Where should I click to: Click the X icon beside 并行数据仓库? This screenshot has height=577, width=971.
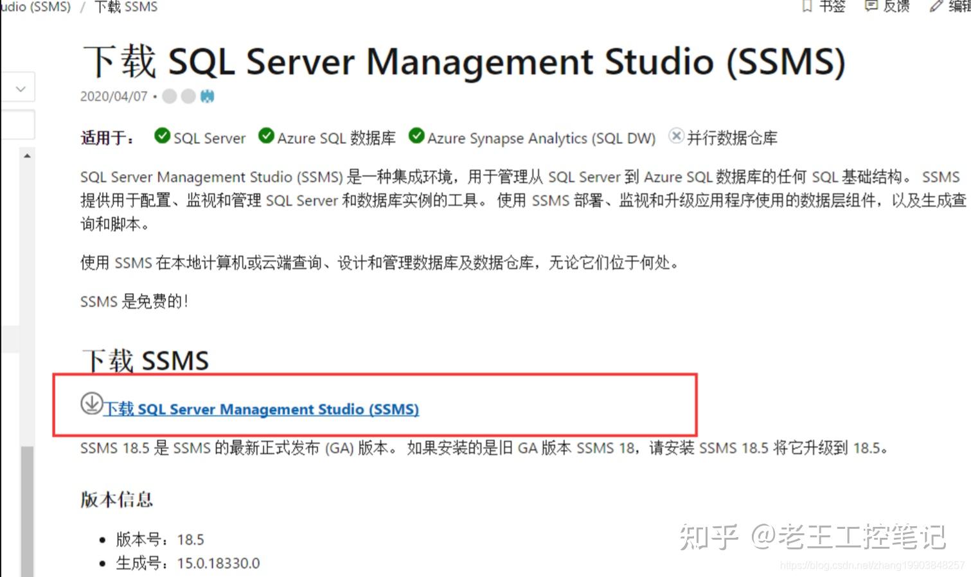676,136
